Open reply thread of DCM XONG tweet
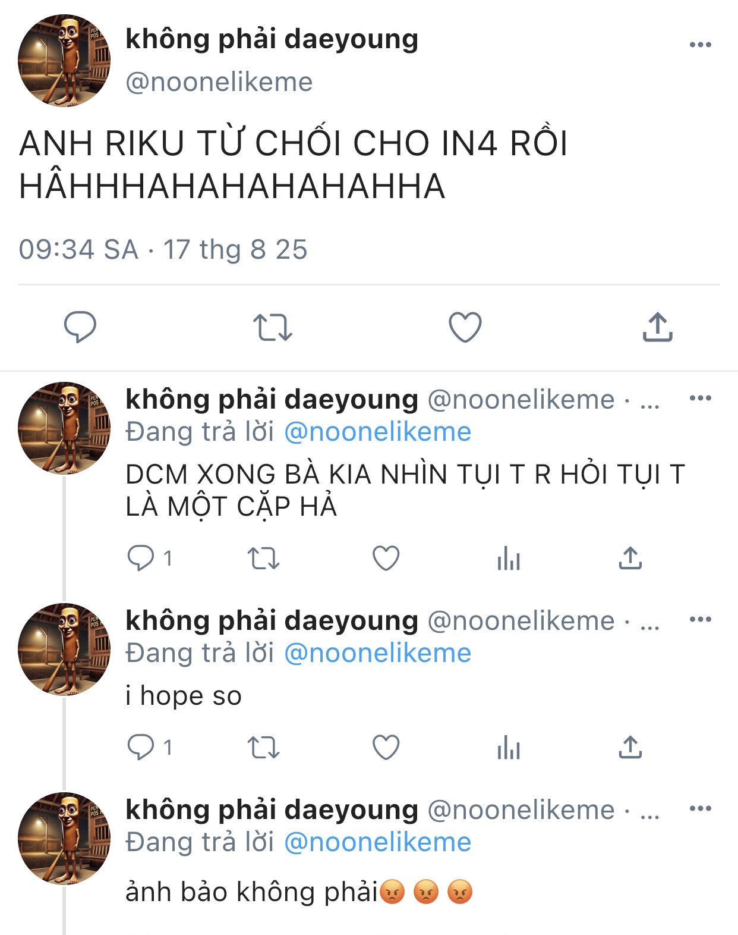The width and height of the screenshot is (738, 935). [x=150, y=558]
